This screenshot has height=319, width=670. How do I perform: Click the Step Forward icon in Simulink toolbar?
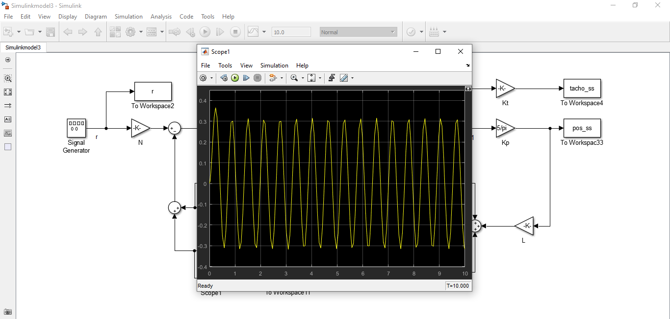click(x=220, y=32)
